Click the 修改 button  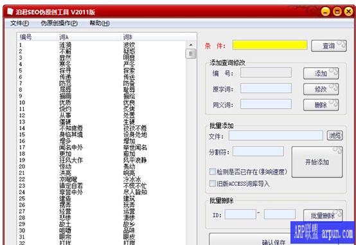pos(321,89)
